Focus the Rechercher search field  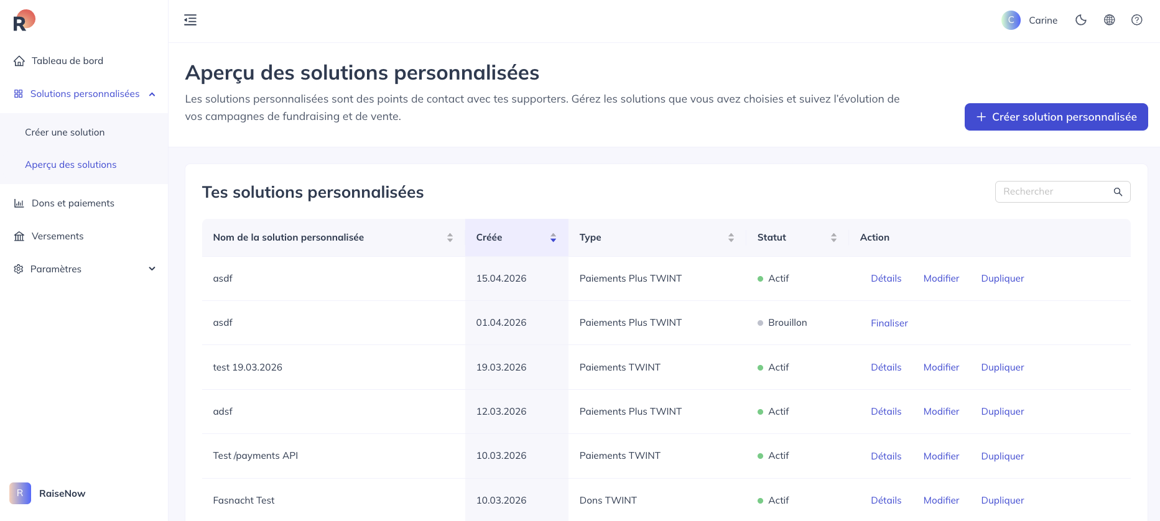(1056, 191)
